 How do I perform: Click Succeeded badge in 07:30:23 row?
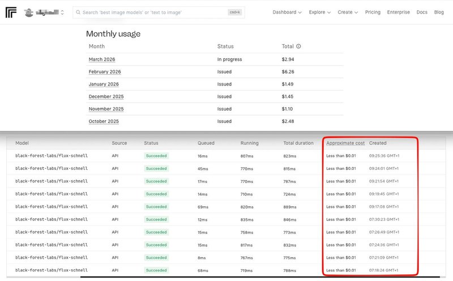156,219
